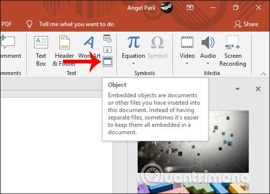Image resolution: width=270 pixels, height=194 pixels.
Task: Collapse the ribbon with the chevron
Action: click(x=263, y=74)
